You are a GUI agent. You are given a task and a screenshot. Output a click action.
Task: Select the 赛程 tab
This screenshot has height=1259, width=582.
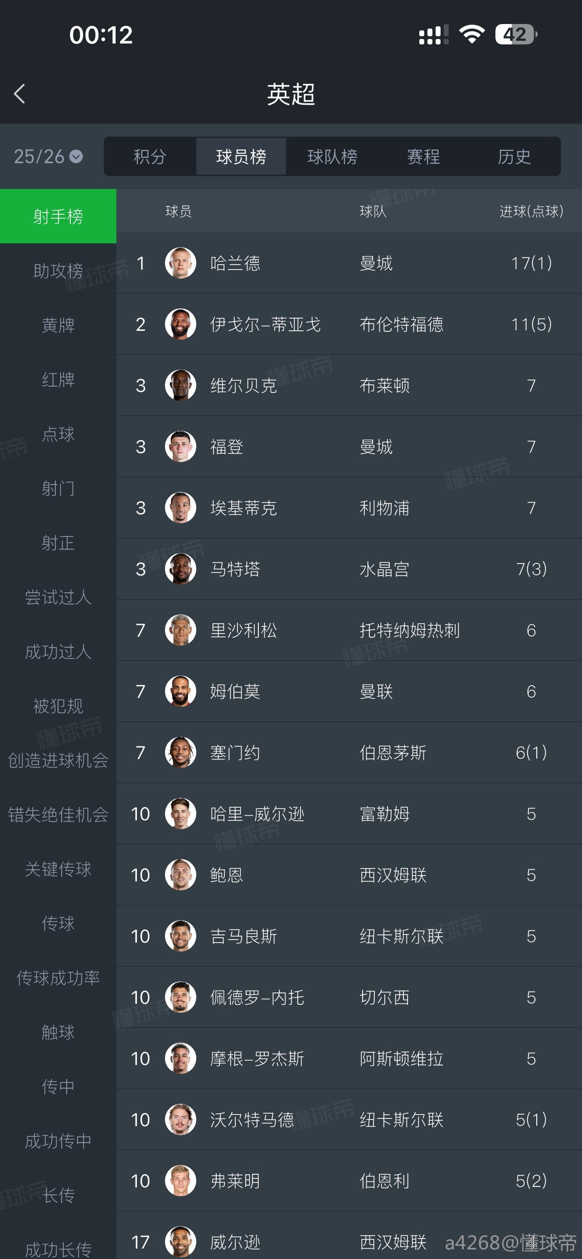coord(423,157)
